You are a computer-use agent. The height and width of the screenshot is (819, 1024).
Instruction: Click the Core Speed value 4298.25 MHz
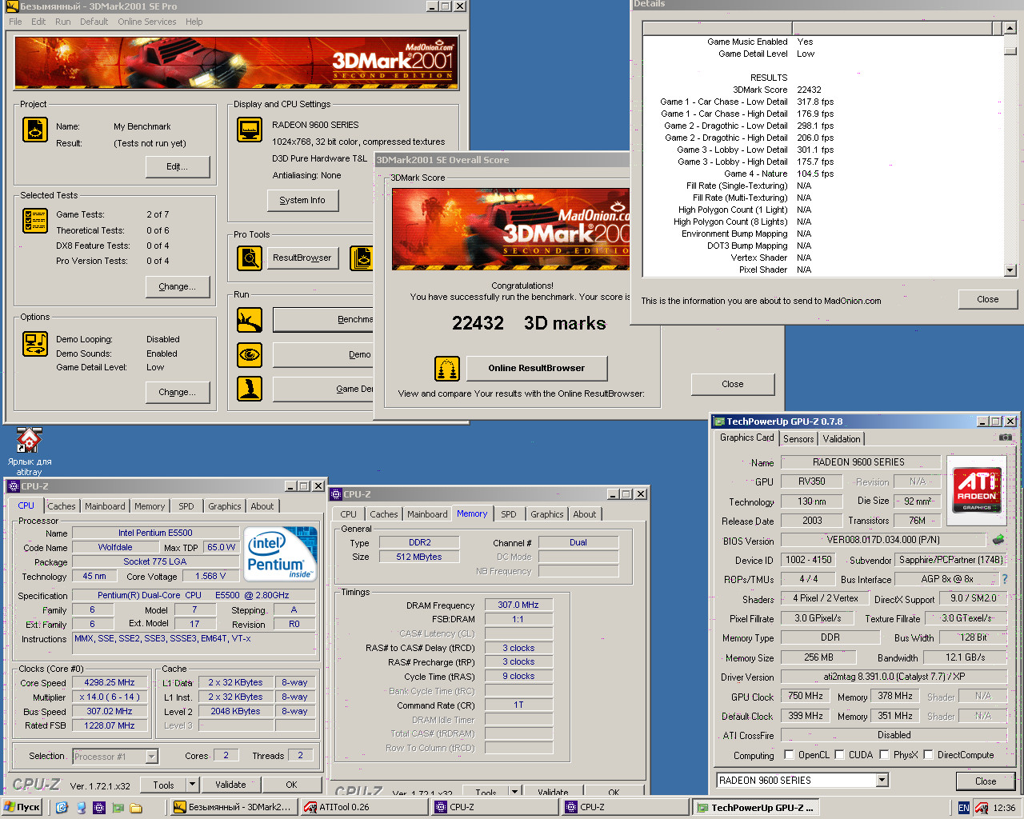point(110,682)
